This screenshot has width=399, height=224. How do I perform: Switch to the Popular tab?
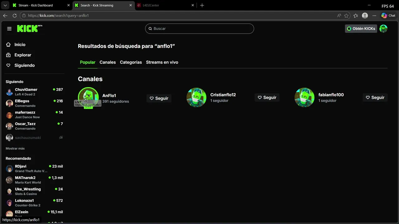[88, 62]
